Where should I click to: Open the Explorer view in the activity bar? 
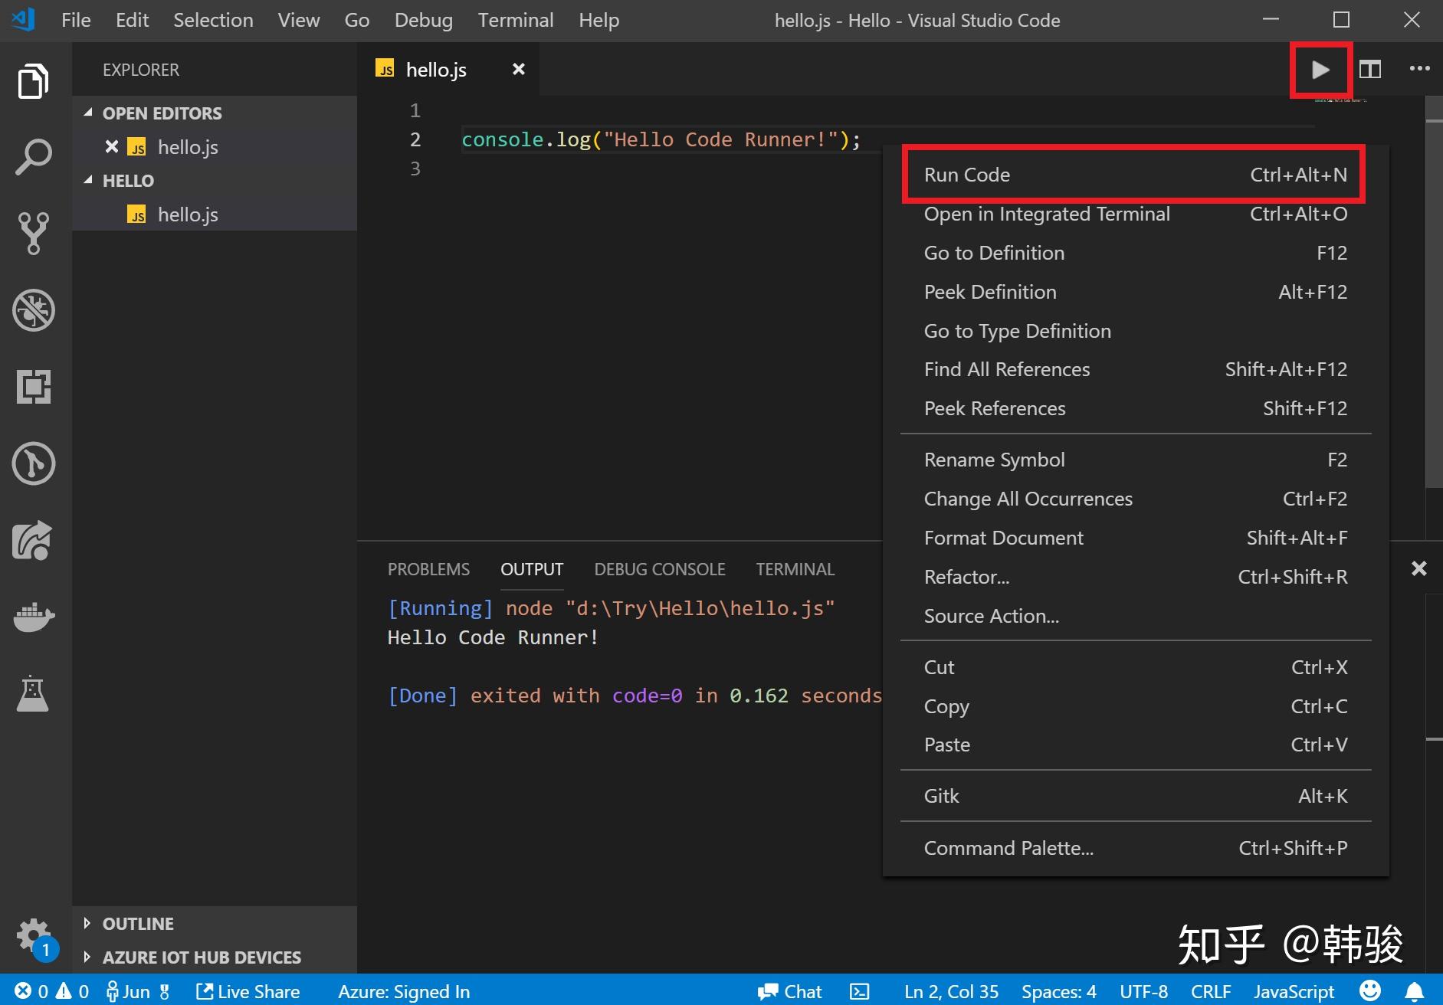(33, 80)
